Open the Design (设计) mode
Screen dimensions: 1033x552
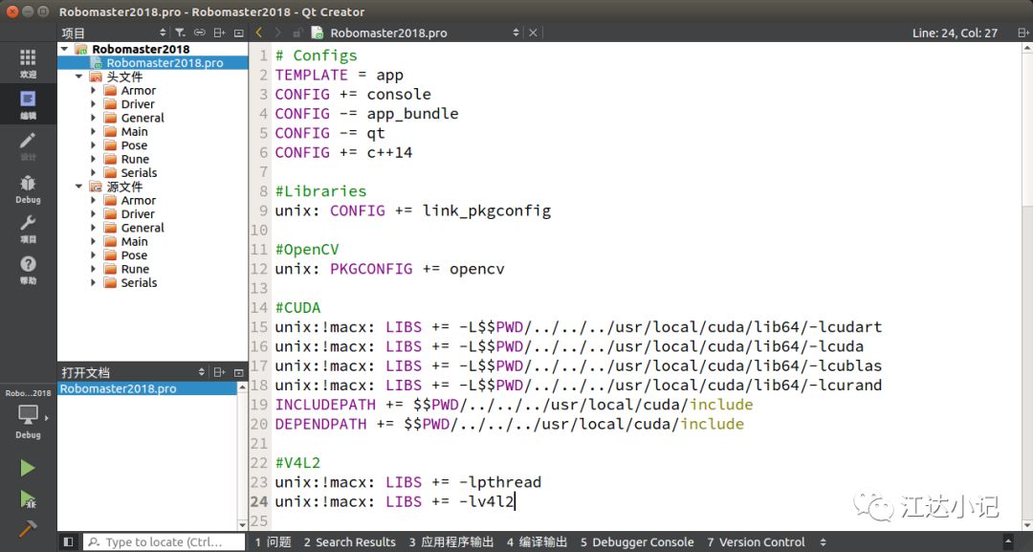[28, 146]
